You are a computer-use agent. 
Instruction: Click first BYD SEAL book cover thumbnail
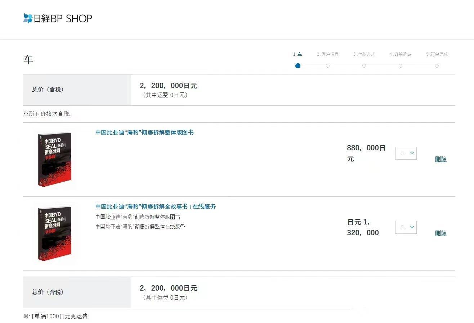tap(54, 159)
